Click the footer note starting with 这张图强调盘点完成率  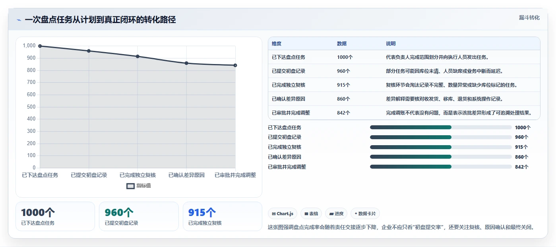[x=401, y=228]
